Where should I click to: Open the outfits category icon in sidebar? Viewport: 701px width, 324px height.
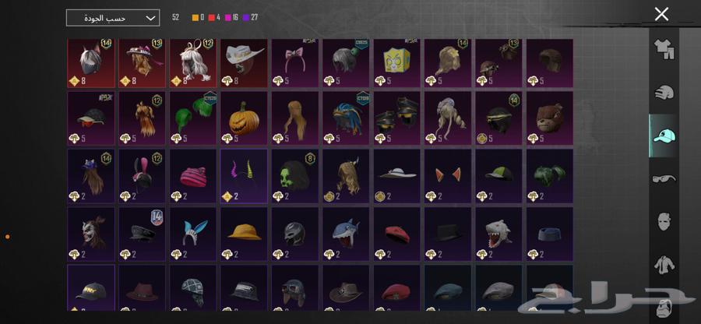(664, 49)
